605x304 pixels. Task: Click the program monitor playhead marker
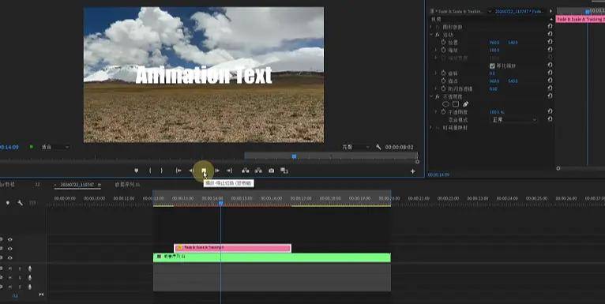coord(295,156)
